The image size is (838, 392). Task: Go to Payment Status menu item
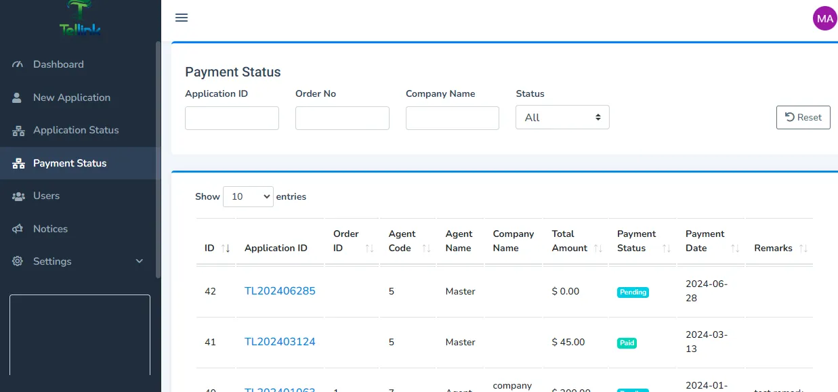point(70,163)
